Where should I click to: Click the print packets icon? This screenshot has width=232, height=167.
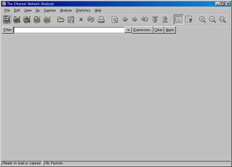tap(101, 19)
